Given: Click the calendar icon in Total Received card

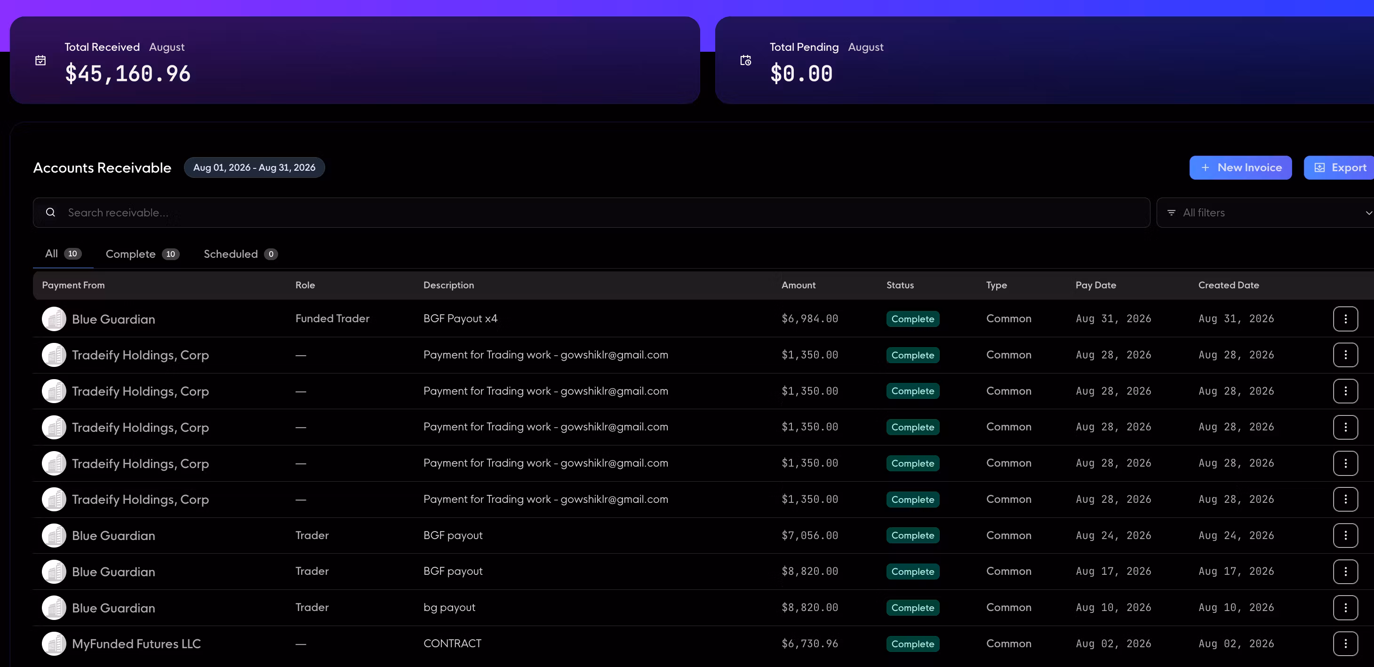Looking at the screenshot, I should point(40,60).
